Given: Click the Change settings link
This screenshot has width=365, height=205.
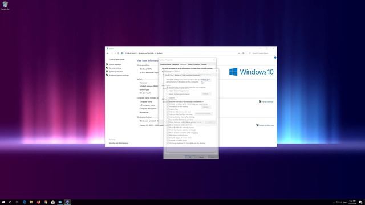Looking at the screenshot, I should [x=267, y=101].
